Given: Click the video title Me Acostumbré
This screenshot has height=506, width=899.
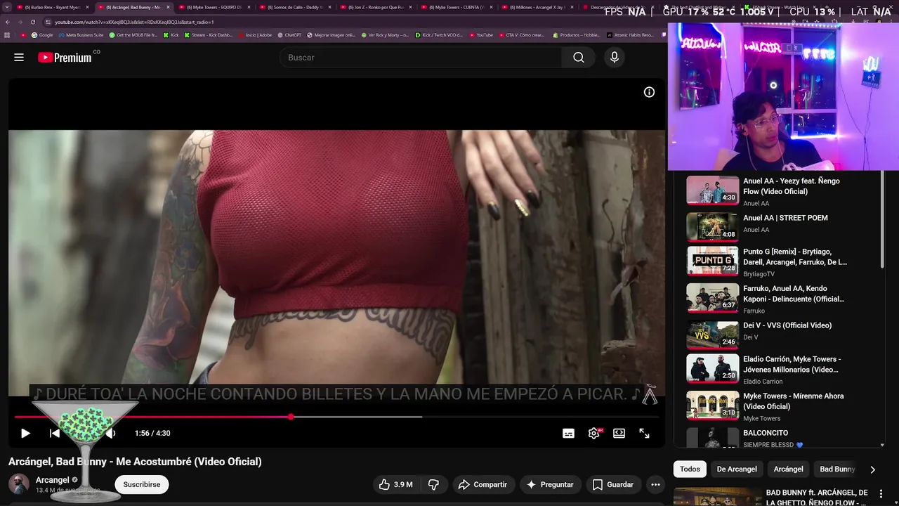Looking at the screenshot, I should tap(135, 462).
